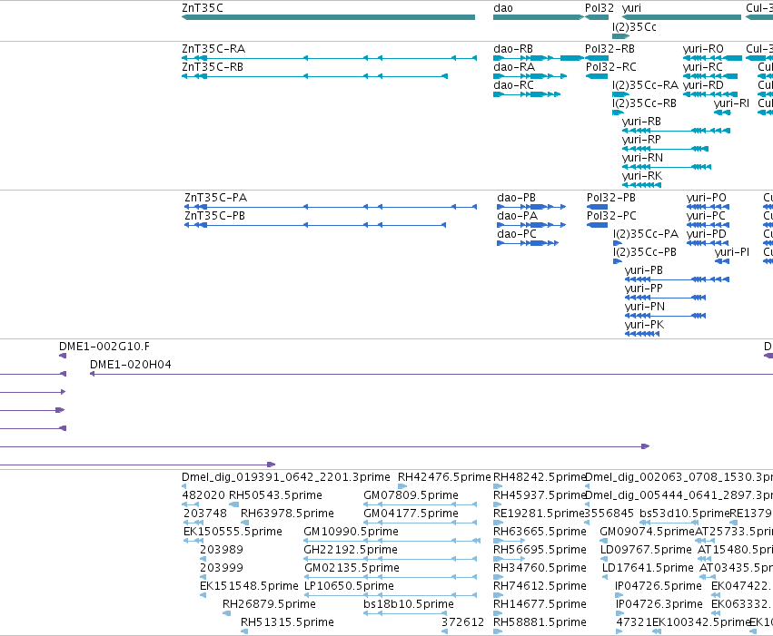Click GM10990.5prime feature

tap(392, 542)
